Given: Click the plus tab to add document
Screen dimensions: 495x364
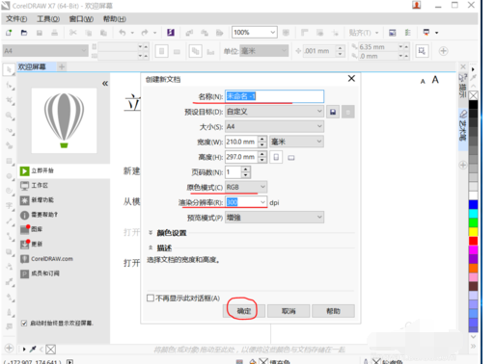Looking at the screenshot, I should [x=62, y=66].
